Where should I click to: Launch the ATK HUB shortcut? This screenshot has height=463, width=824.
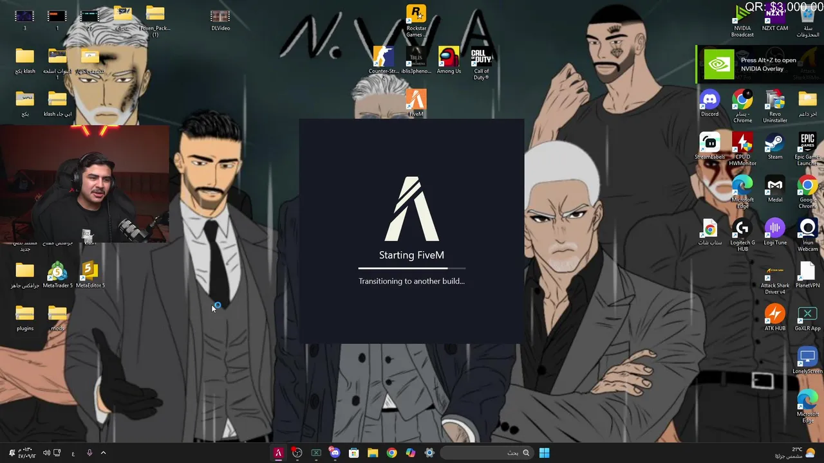[x=774, y=318]
